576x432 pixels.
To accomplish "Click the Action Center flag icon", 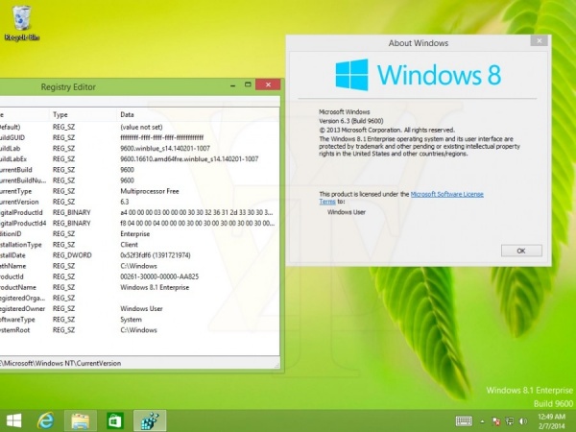I will click(x=496, y=420).
